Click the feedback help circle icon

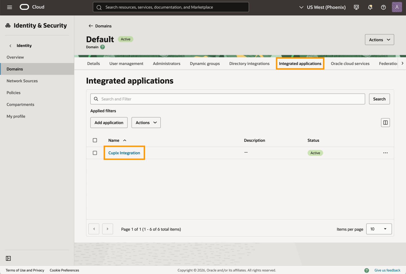tap(367, 270)
